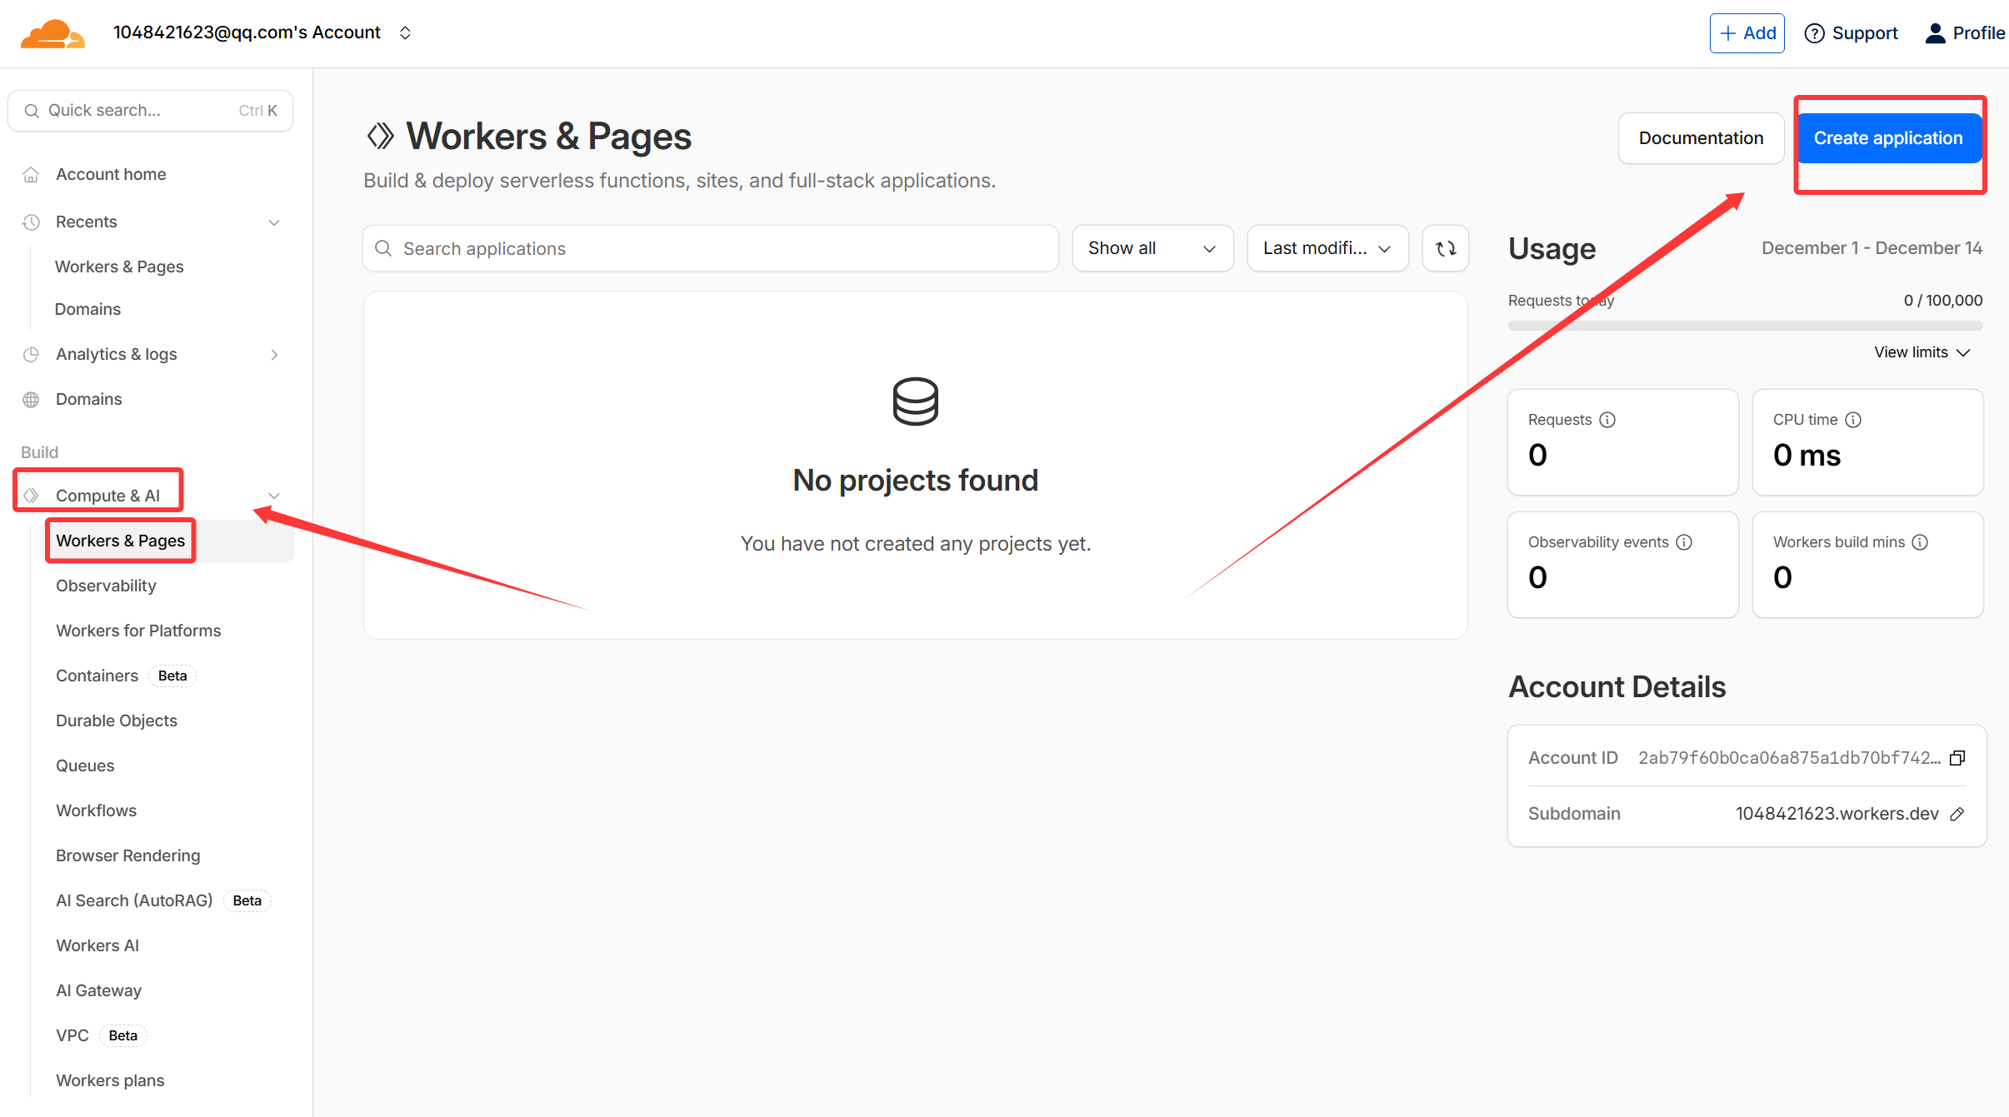2009x1117 pixels.
Task: Click the Cloudflare logo icon
Action: tap(52, 33)
